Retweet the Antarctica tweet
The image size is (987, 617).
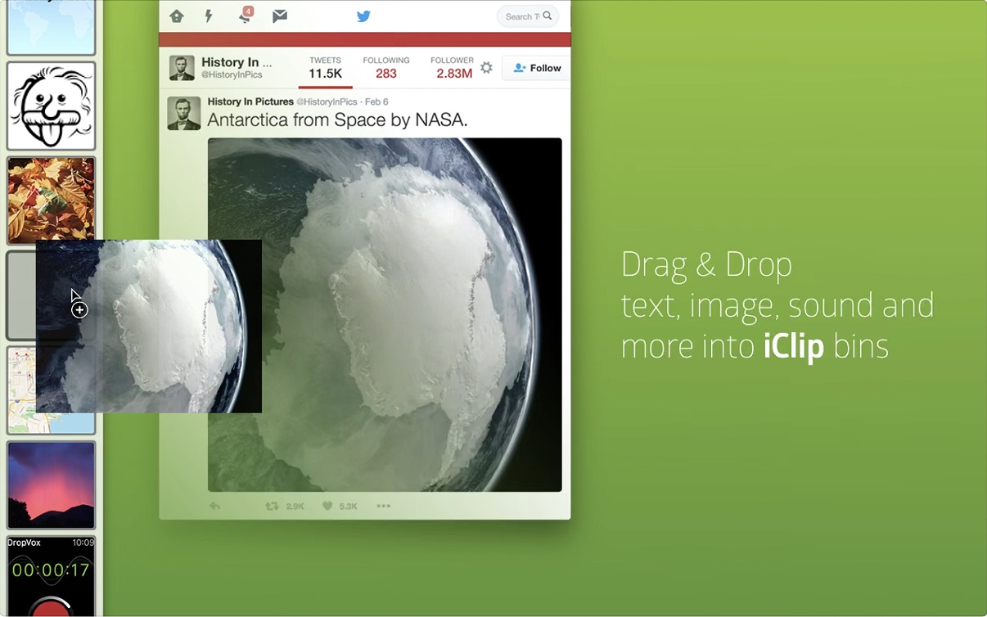click(x=273, y=507)
